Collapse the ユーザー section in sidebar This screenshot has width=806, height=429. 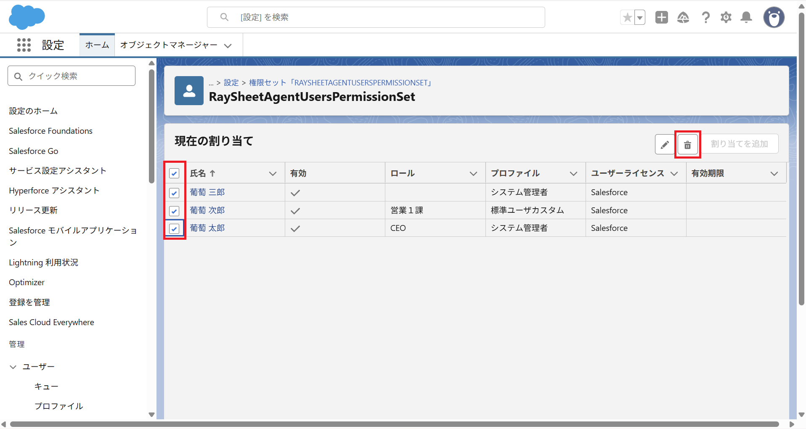pyautogui.click(x=13, y=367)
